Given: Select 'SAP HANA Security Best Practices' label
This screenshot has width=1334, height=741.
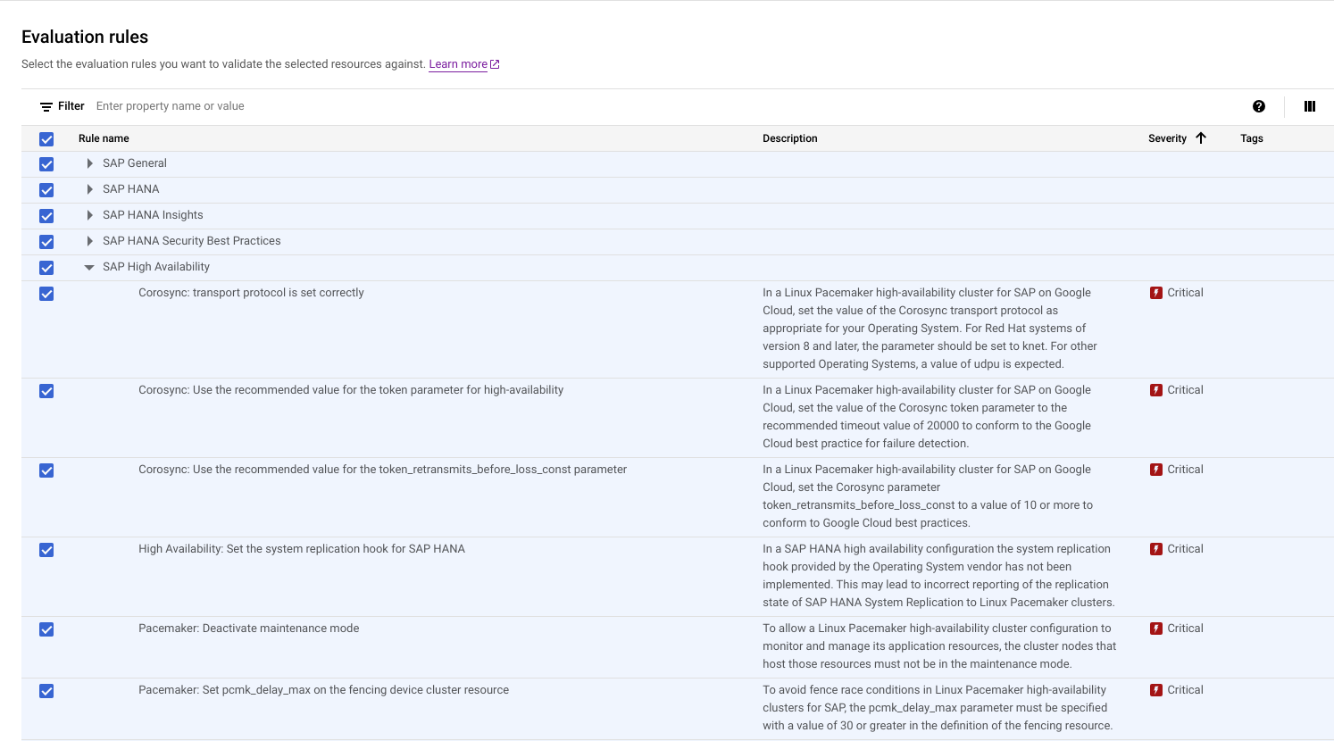Looking at the screenshot, I should [x=192, y=241].
